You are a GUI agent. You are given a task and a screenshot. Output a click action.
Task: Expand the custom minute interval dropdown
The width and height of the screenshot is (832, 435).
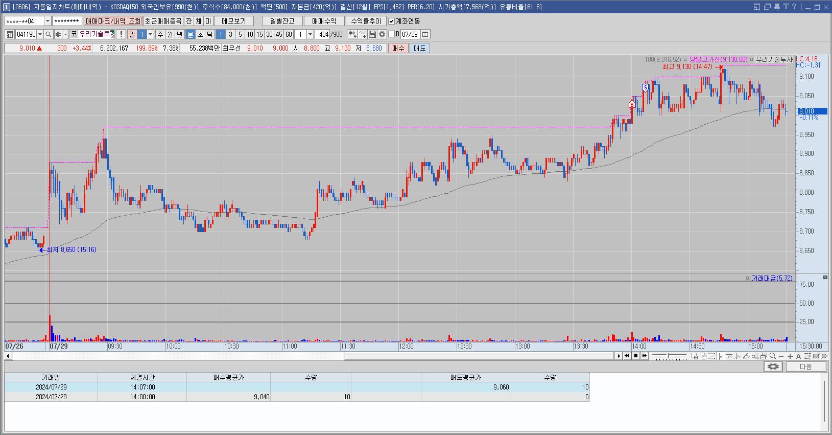tap(310, 34)
